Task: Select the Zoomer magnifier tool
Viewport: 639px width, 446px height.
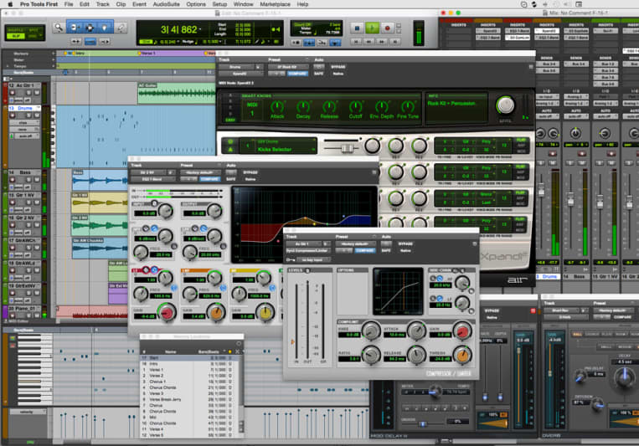Action: 59,28
